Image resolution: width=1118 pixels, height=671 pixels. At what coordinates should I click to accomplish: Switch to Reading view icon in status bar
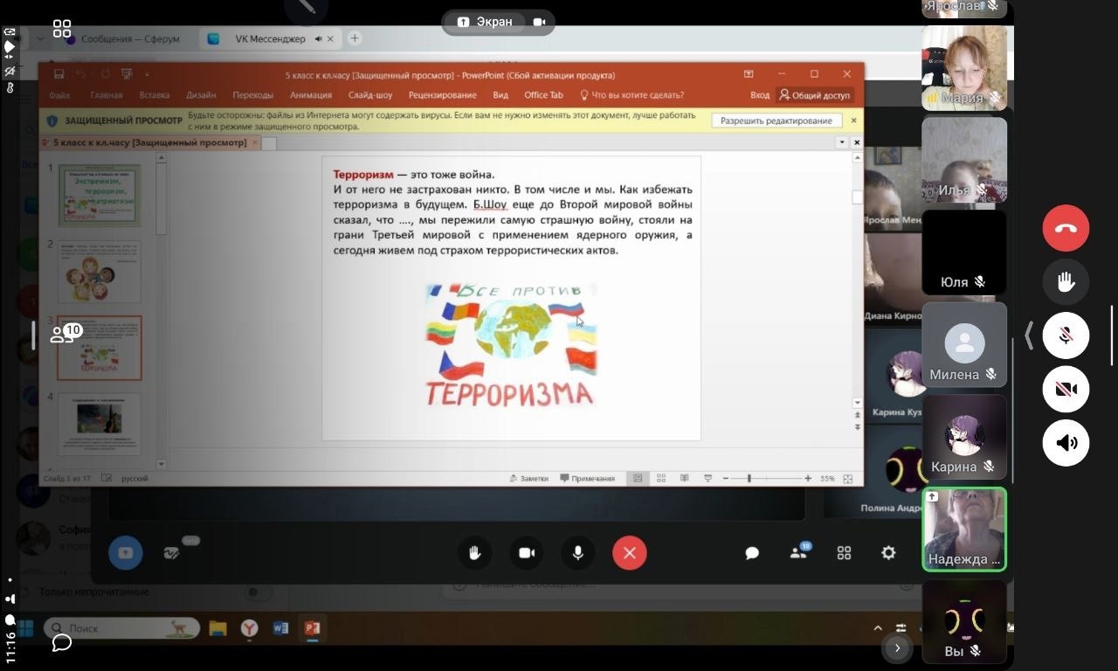pyautogui.click(x=685, y=478)
